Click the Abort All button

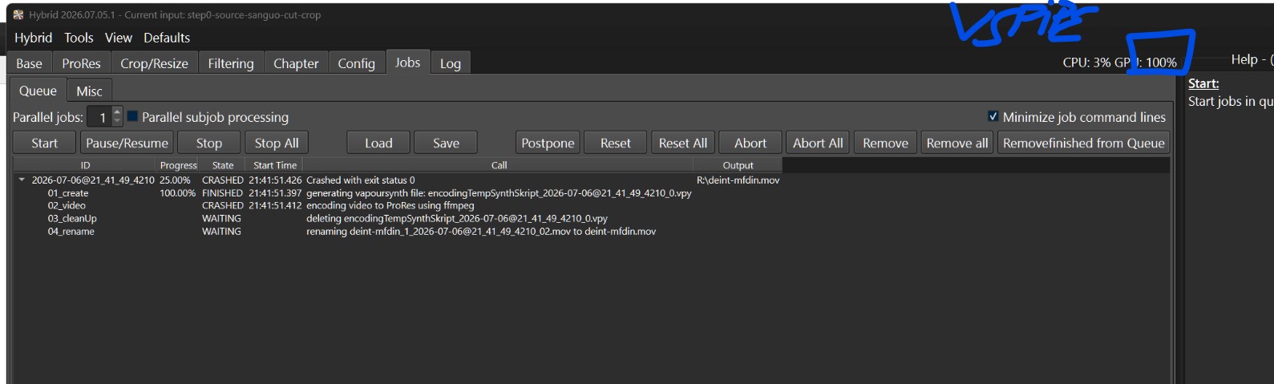point(818,143)
